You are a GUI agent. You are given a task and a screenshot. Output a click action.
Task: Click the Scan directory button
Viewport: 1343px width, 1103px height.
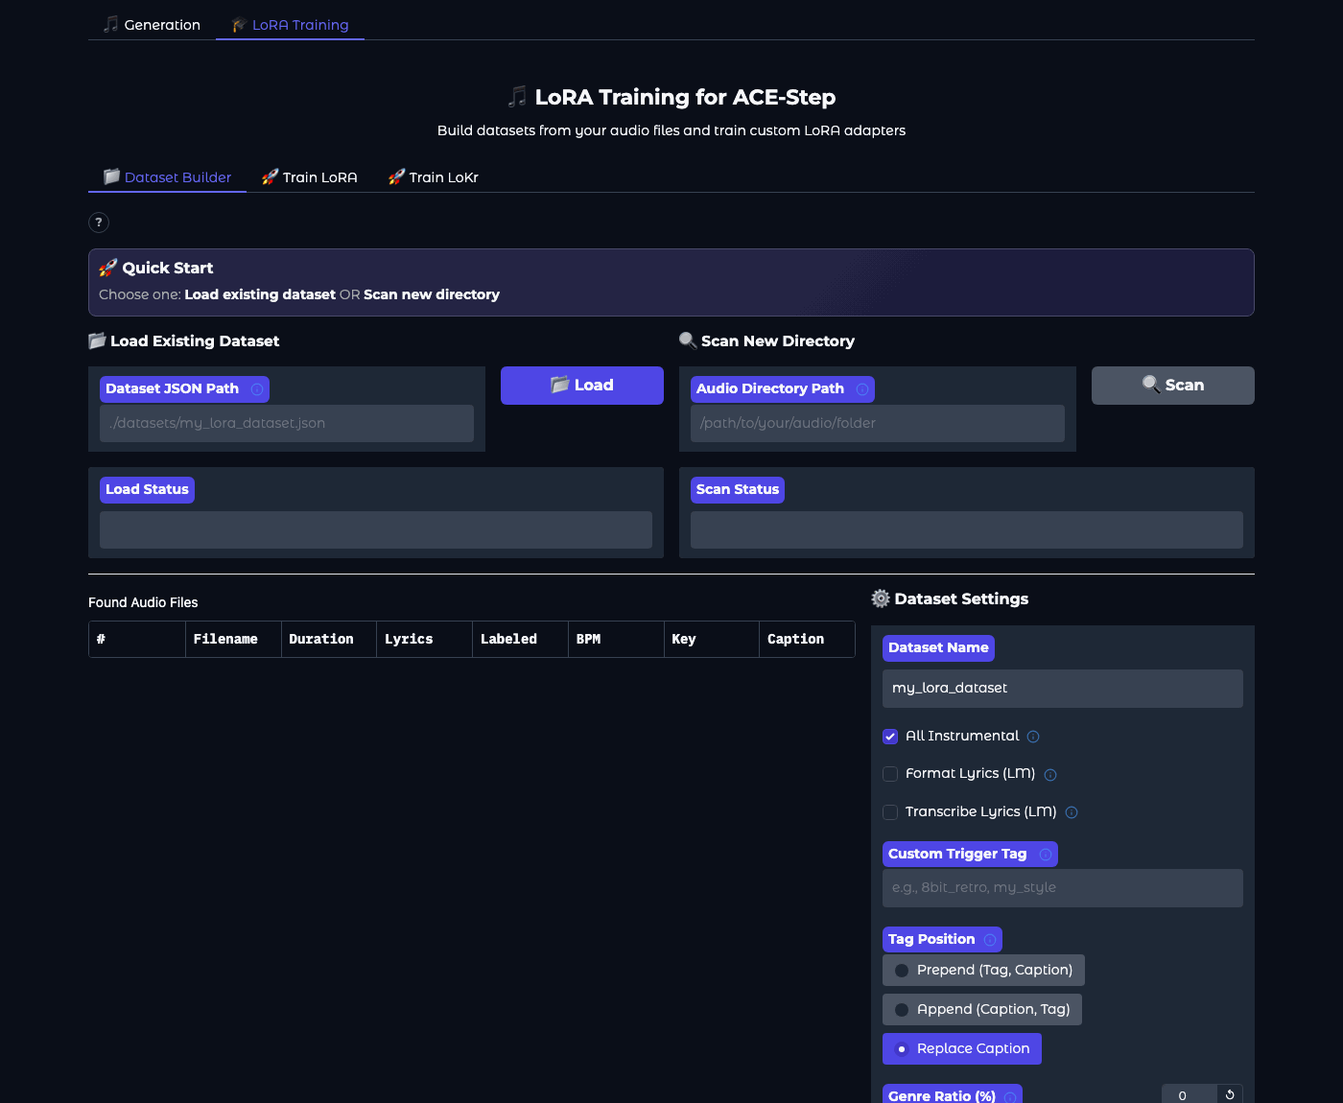1173,386
